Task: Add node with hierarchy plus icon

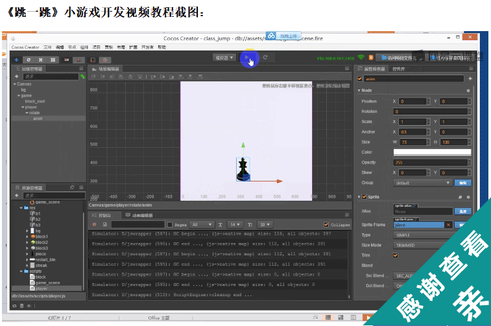Action: pyautogui.click(x=17, y=76)
